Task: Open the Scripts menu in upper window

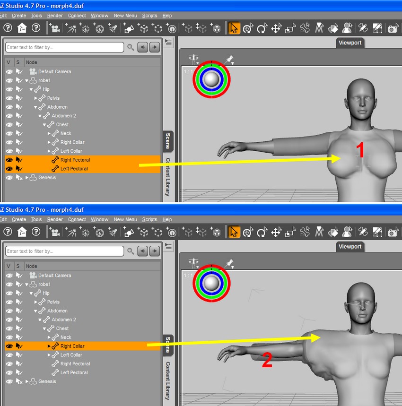Action: 149,16
